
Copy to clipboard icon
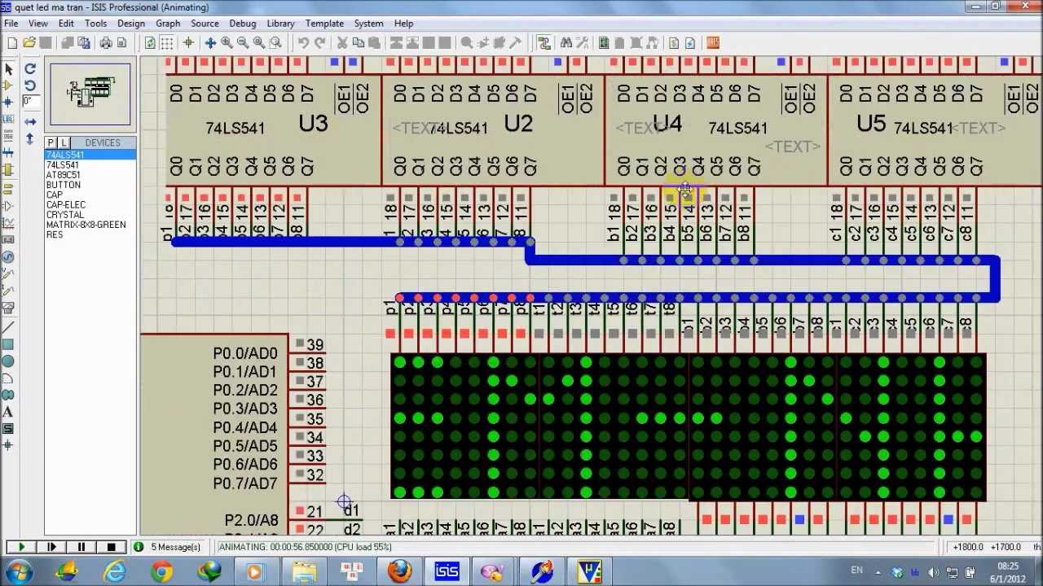(x=359, y=43)
